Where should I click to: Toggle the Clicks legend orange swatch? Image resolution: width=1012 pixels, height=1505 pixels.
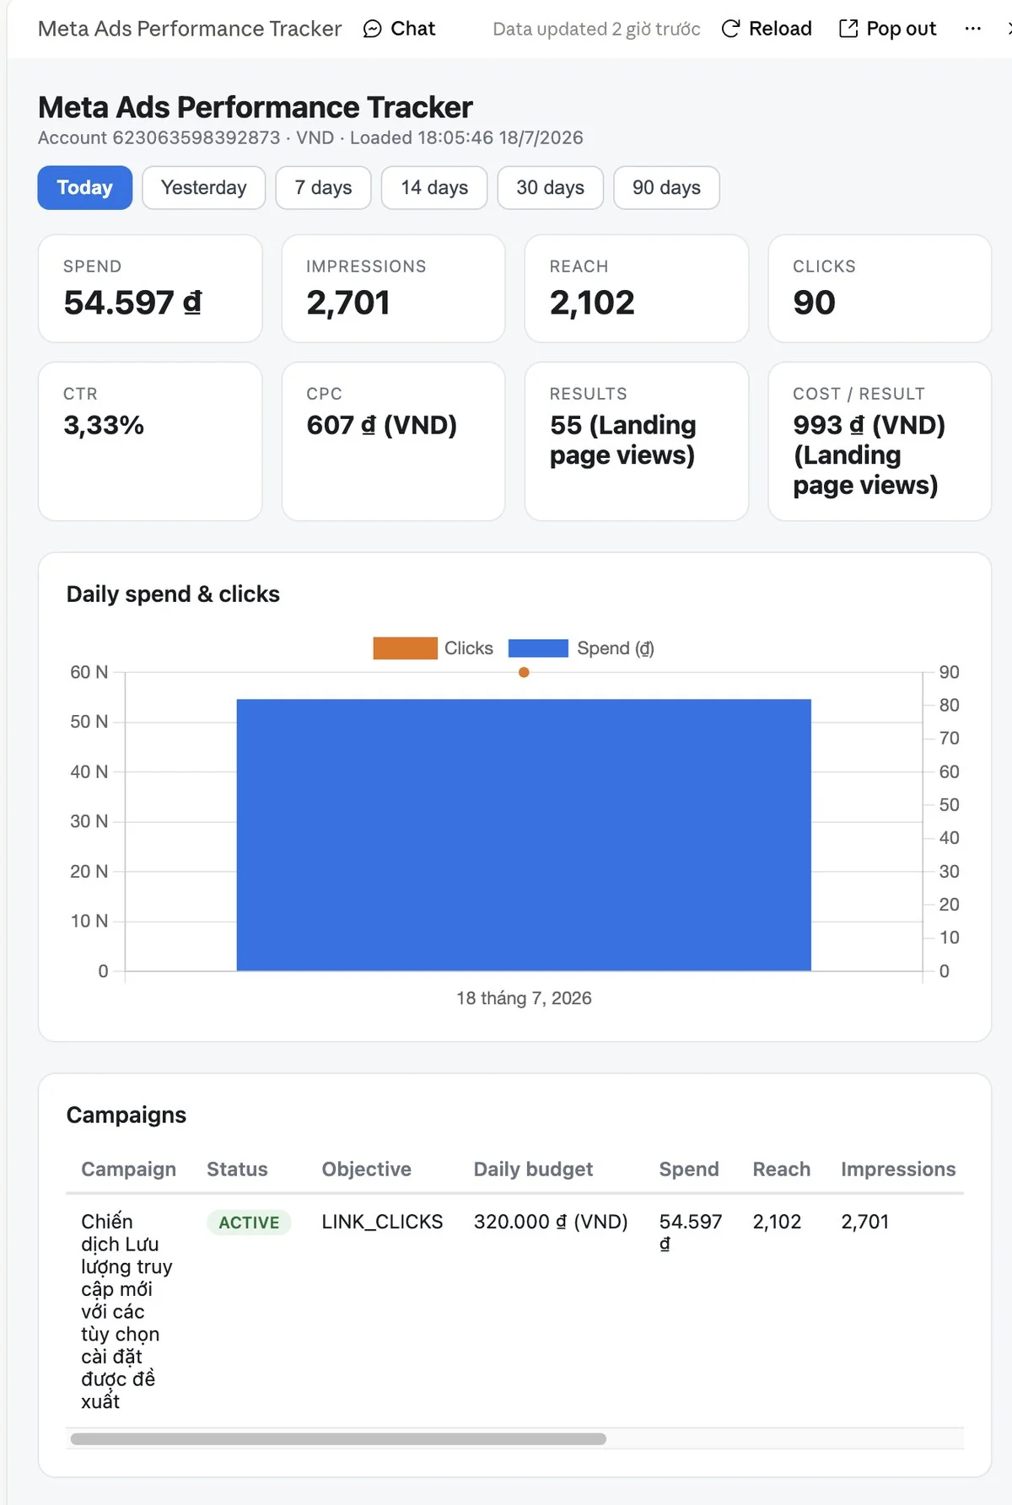point(405,648)
